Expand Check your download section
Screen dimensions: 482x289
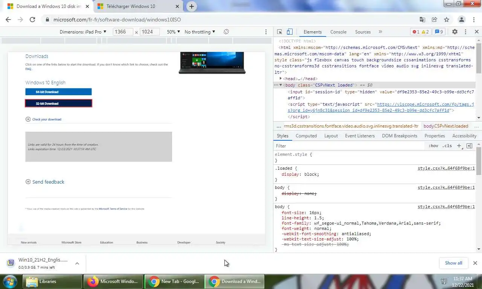point(43,119)
